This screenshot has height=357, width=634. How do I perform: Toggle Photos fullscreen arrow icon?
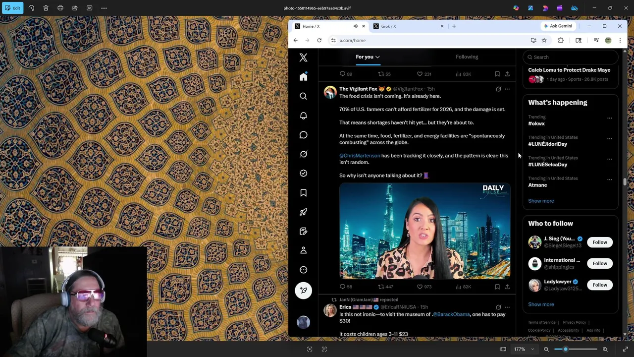625,349
